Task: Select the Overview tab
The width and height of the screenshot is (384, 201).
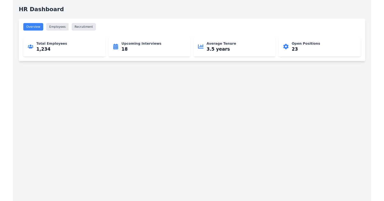Action: (33, 27)
